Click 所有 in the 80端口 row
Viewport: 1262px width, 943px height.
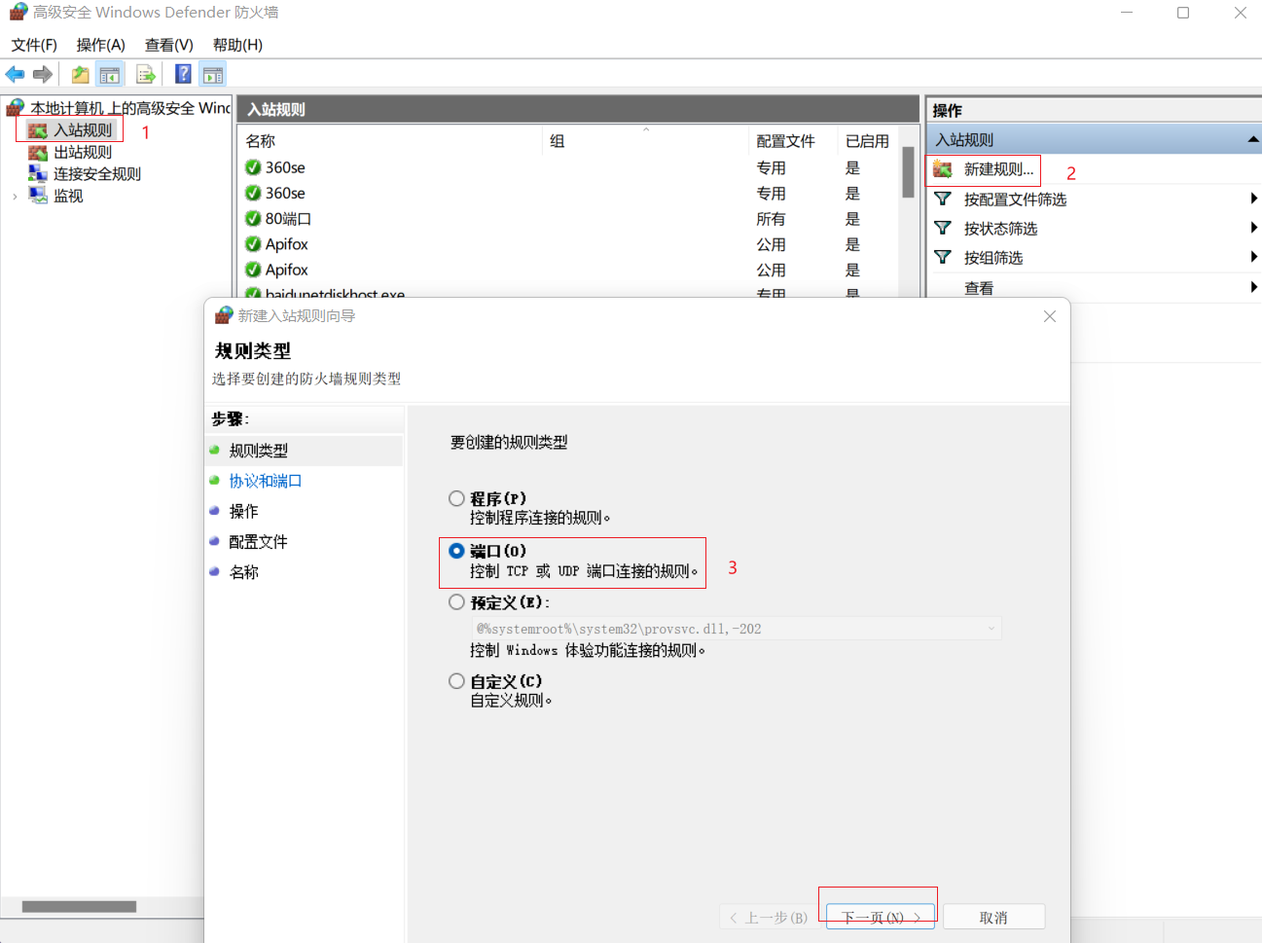pyautogui.click(x=771, y=219)
